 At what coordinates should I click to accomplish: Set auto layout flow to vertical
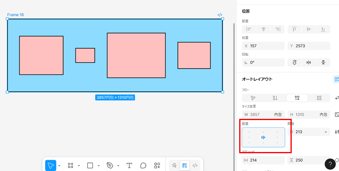tap(275, 98)
